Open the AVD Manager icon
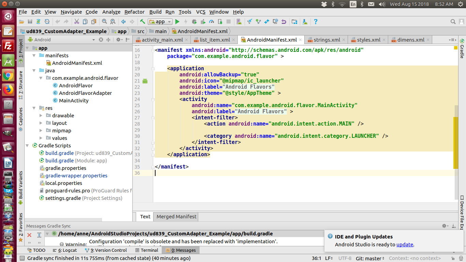Viewport: 466px width, 262px height. 239,21
